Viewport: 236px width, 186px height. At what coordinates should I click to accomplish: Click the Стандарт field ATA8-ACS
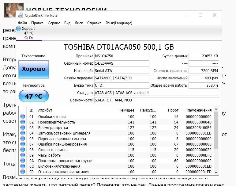click(156, 93)
